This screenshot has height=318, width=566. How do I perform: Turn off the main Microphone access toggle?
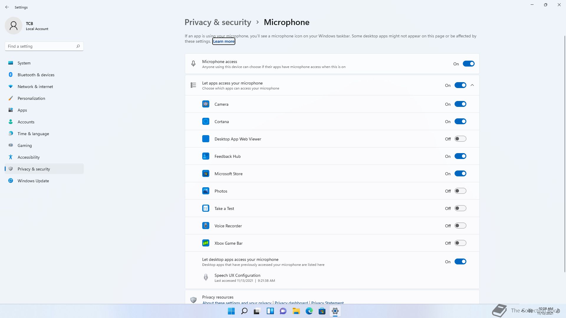click(468, 64)
